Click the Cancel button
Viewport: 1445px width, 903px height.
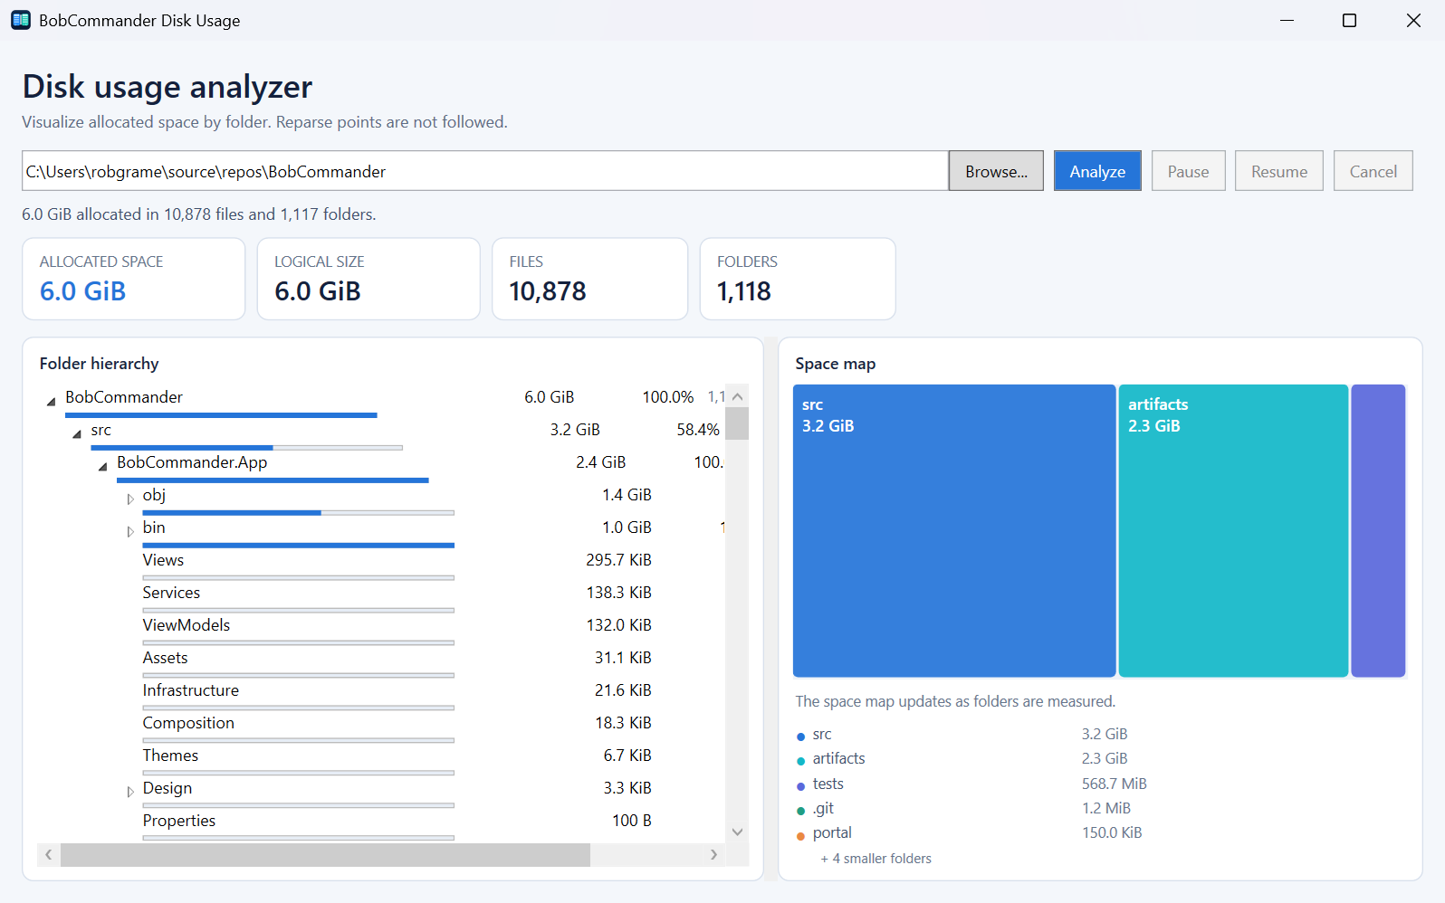click(1373, 171)
